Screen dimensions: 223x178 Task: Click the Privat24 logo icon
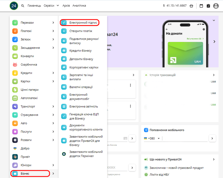(14, 6)
